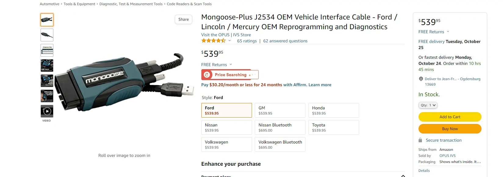
Task: Navigate to the Automotive breadcrumb
Action: coord(49,4)
